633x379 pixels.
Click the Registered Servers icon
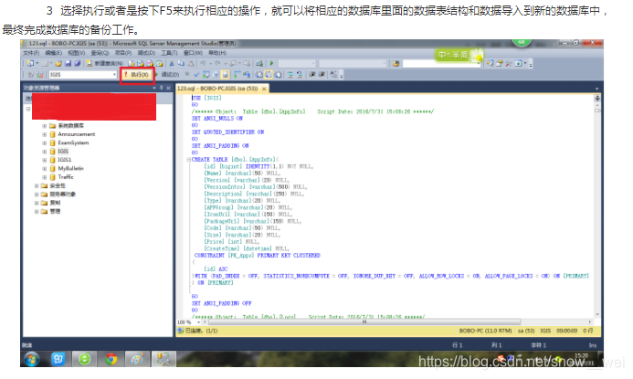(491, 63)
